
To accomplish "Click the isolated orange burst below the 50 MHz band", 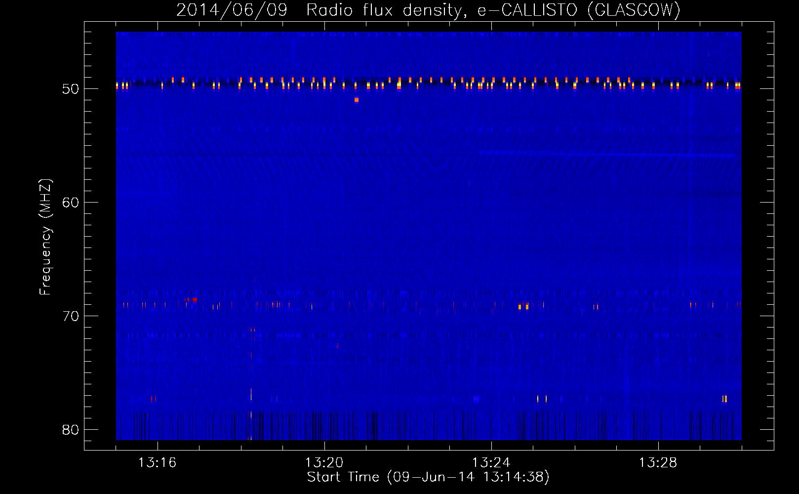I will (x=357, y=100).
